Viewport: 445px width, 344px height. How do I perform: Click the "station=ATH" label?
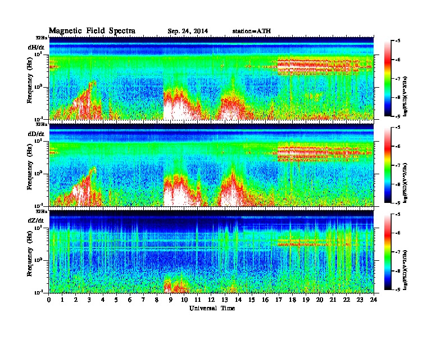tap(252, 31)
